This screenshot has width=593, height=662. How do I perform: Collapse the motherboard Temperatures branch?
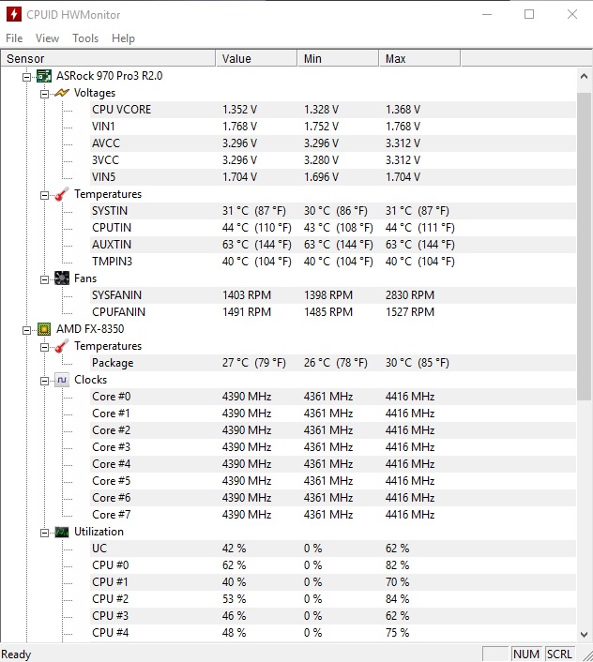(44, 195)
